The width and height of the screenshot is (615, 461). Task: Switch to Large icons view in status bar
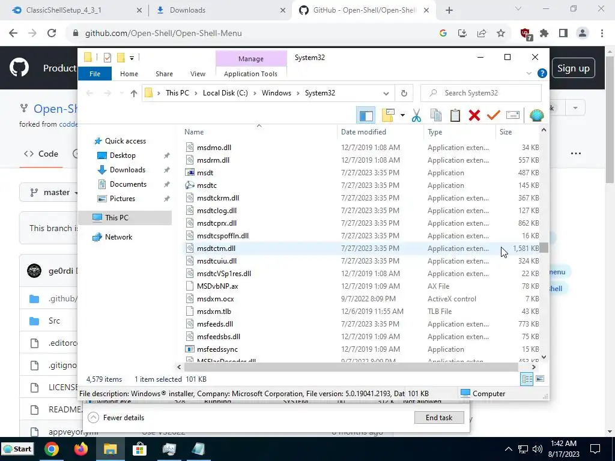[540, 379]
